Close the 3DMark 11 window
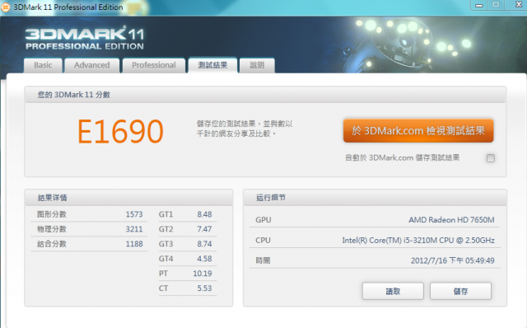Viewport: 527px width, 328px height. click(518, 5)
